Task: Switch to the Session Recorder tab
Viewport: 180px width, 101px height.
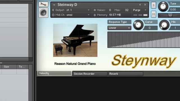Action: point(90,74)
